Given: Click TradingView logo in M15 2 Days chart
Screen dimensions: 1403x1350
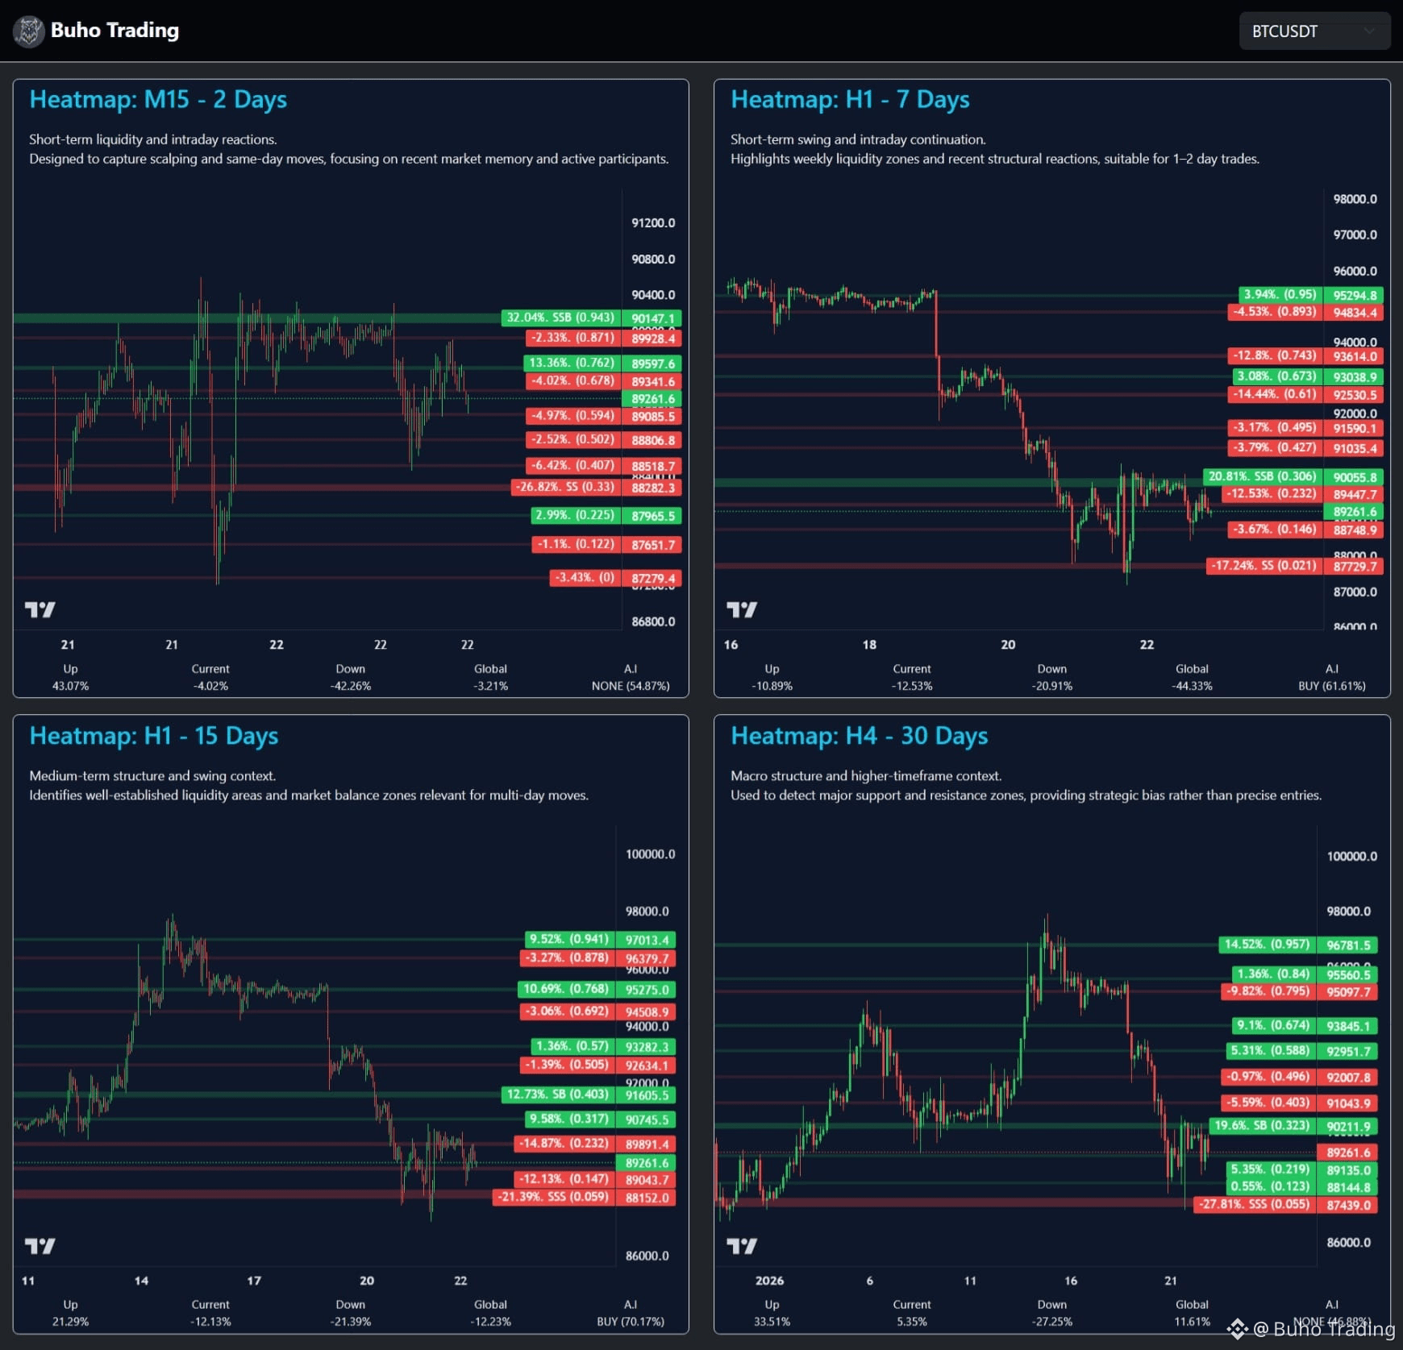Looking at the screenshot, I should pyautogui.click(x=40, y=609).
